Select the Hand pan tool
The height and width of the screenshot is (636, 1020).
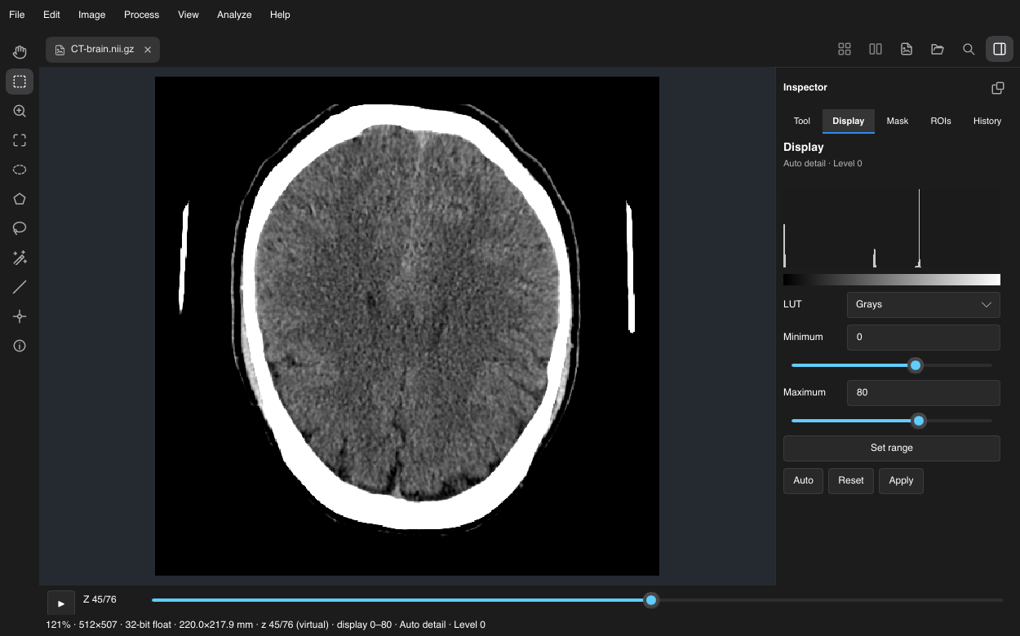(x=20, y=52)
